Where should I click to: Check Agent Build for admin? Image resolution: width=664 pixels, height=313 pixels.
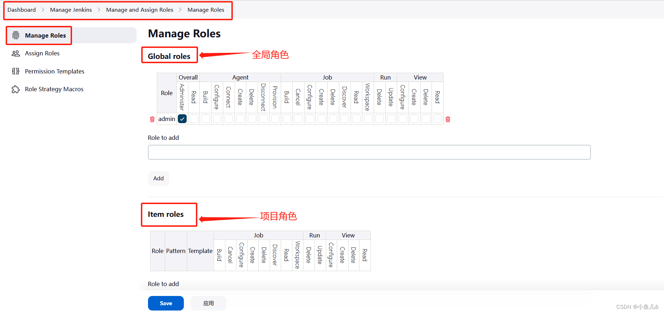[205, 119]
